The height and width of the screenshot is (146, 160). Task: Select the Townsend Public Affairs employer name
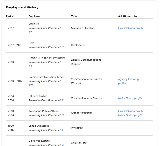coord(43,111)
